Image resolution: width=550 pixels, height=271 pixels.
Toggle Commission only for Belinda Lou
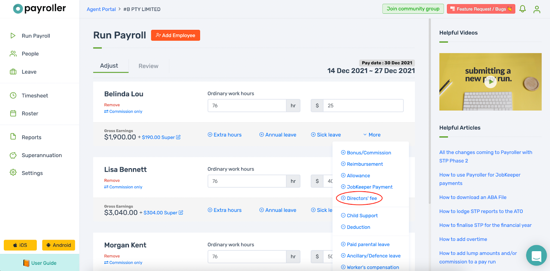[123, 112]
